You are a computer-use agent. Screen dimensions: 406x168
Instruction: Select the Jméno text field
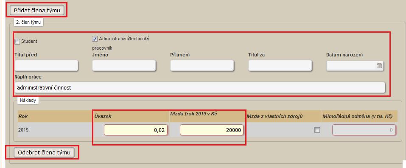124,66
